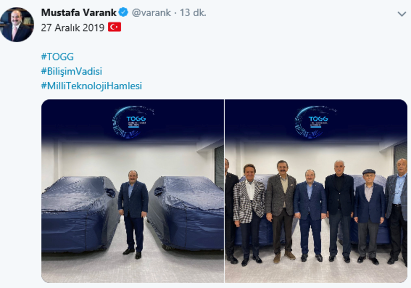Open the #MilliTeknolojiHamlesi hashtag
This screenshot has width=411, height=288.
pyautogui.click(x=91, y=85)
